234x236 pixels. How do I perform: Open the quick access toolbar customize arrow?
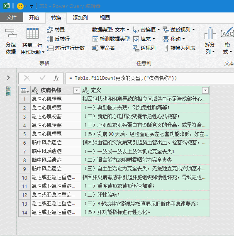coord(31,7)
